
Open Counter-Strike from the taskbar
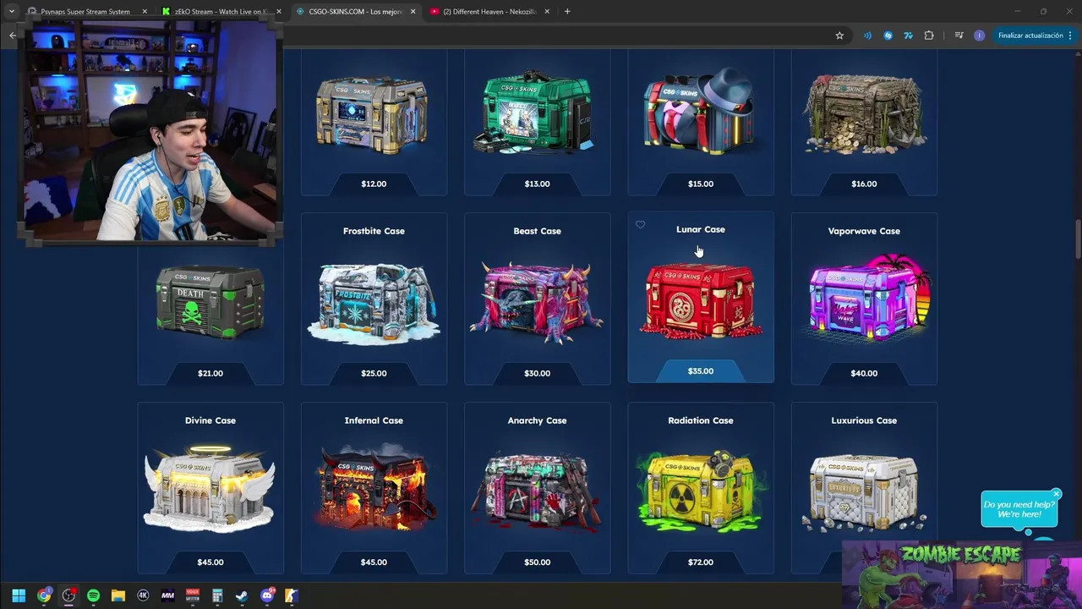tap(292, 595)
